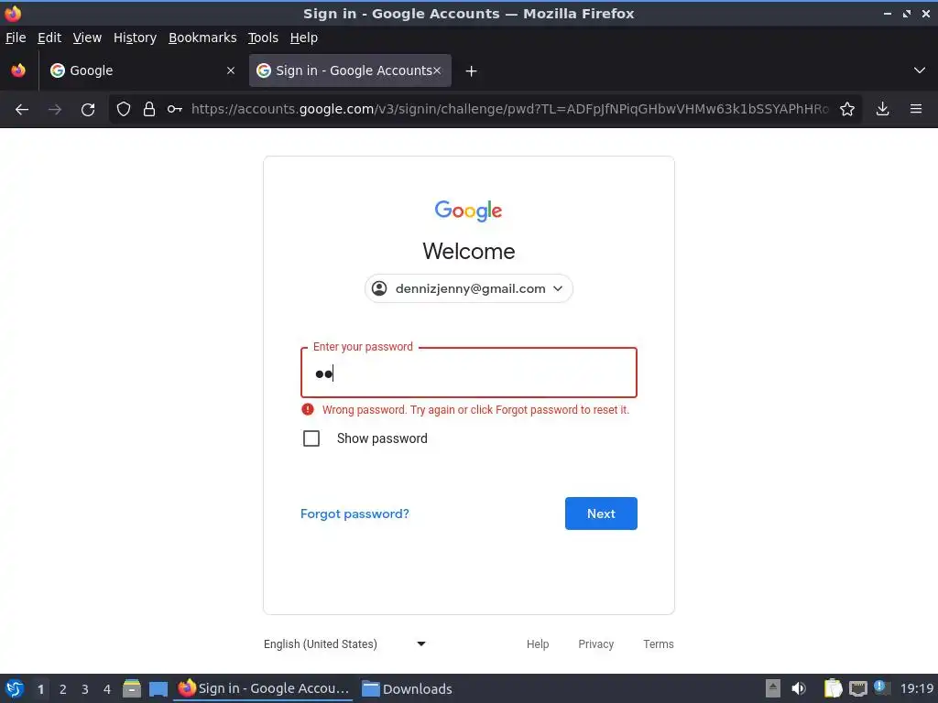938x703 pixels.
Task: Click the clipboard manager tray icon
Action: 833,688
